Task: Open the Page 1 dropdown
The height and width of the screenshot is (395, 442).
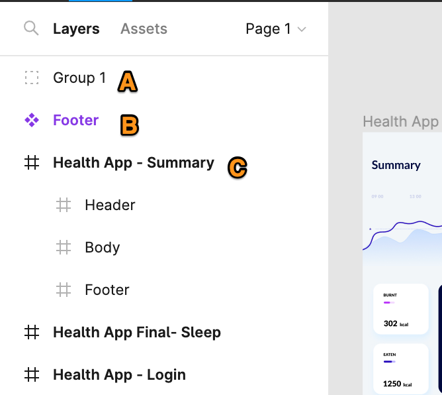Action: tap(276, 28)
